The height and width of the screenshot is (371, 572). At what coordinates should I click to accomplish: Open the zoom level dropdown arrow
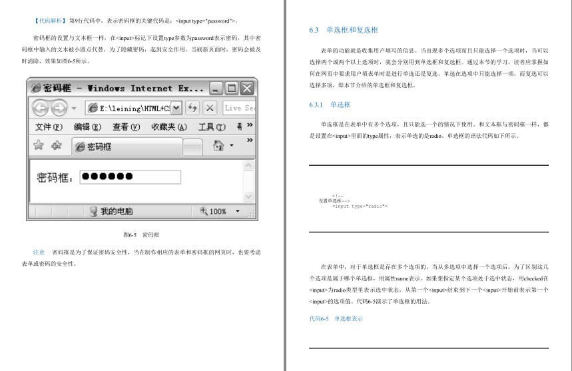(238, 211)
